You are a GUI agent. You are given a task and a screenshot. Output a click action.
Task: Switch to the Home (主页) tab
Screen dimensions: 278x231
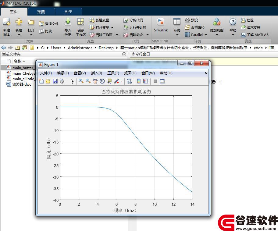(14, 12)
